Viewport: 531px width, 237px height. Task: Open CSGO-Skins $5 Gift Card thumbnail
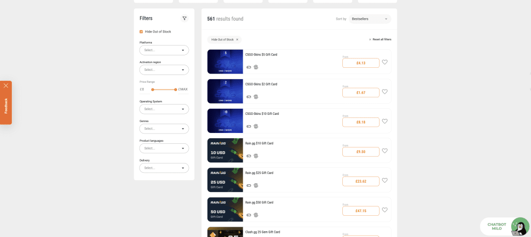225,62
